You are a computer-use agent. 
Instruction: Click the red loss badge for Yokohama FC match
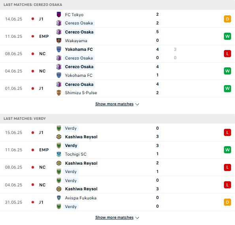[227, 54]
